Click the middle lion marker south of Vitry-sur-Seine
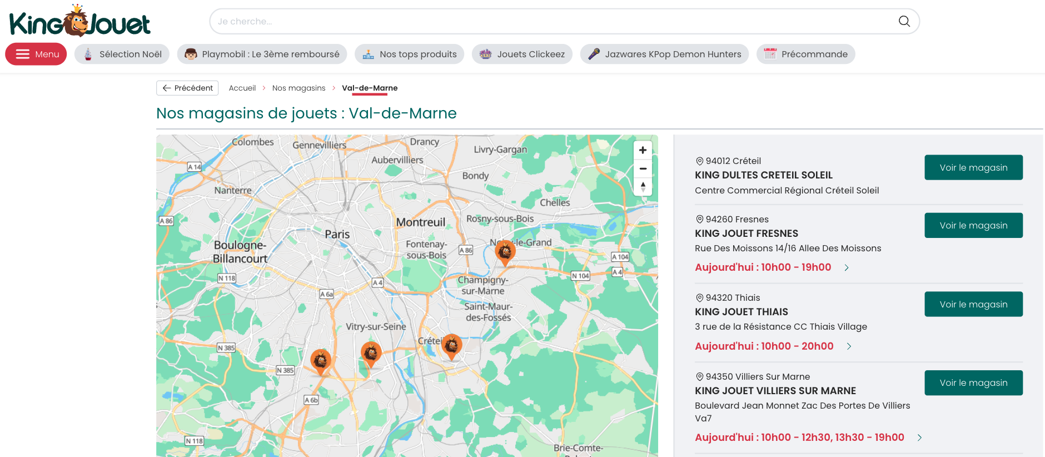This screenshot has width=1045, height=457. coord(371,354)
